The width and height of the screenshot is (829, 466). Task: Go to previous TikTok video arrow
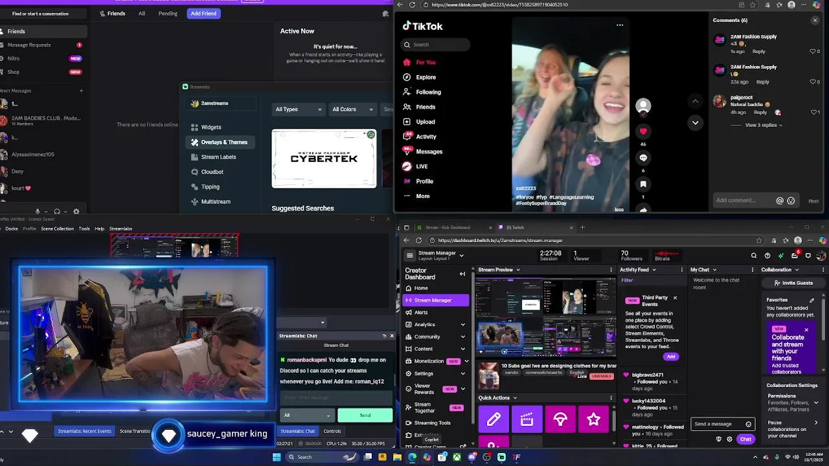click(x=695, y=101)
